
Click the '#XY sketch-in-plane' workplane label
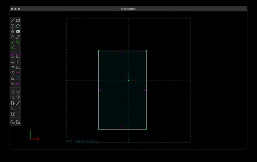click(82, 141)
